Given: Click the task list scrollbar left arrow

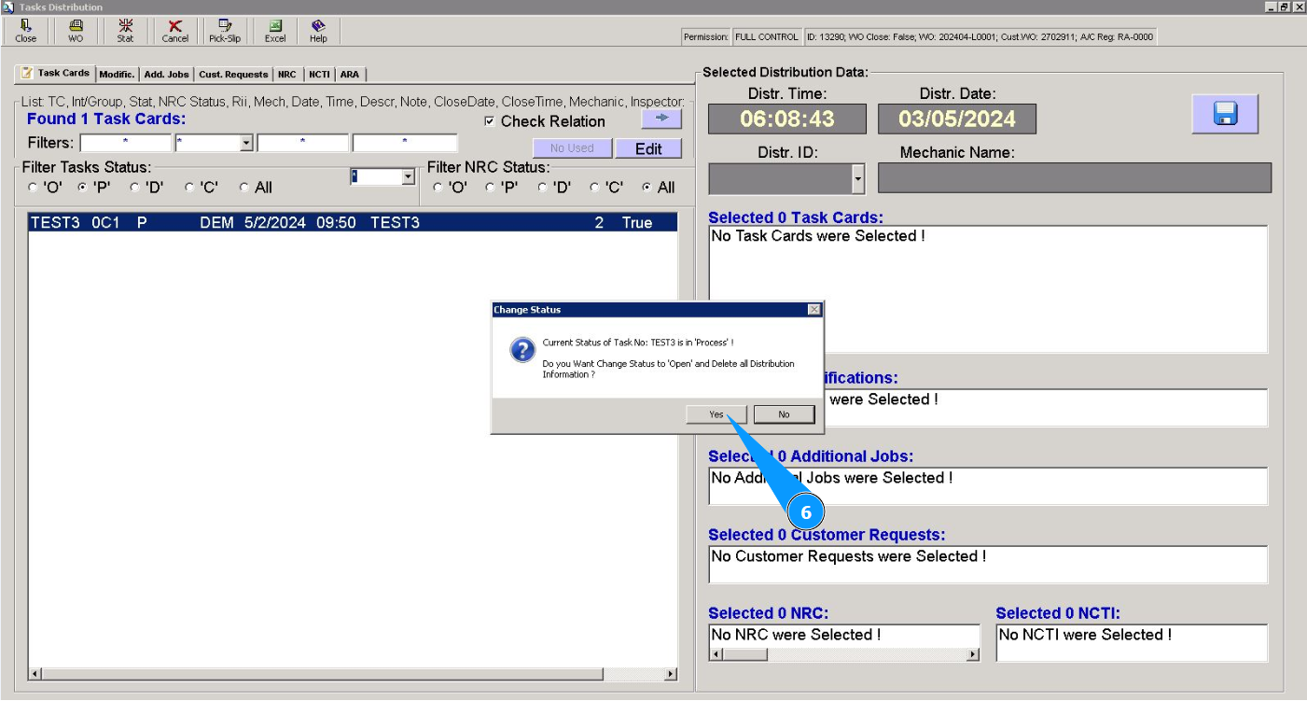Looking at the screenshot, I should click(x=36, y=674).
